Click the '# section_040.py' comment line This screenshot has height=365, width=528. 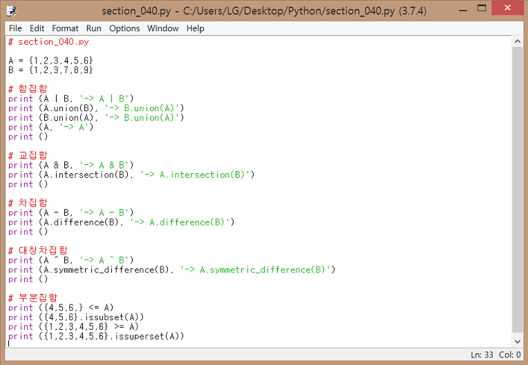49,42
